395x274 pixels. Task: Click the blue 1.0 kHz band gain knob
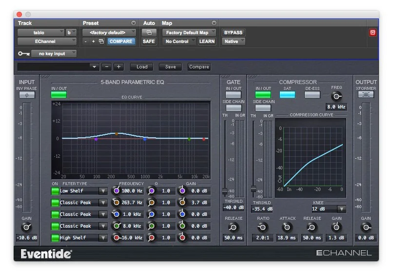182,214
